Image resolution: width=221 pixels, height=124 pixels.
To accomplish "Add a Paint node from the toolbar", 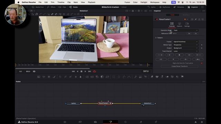I will 54,77.
